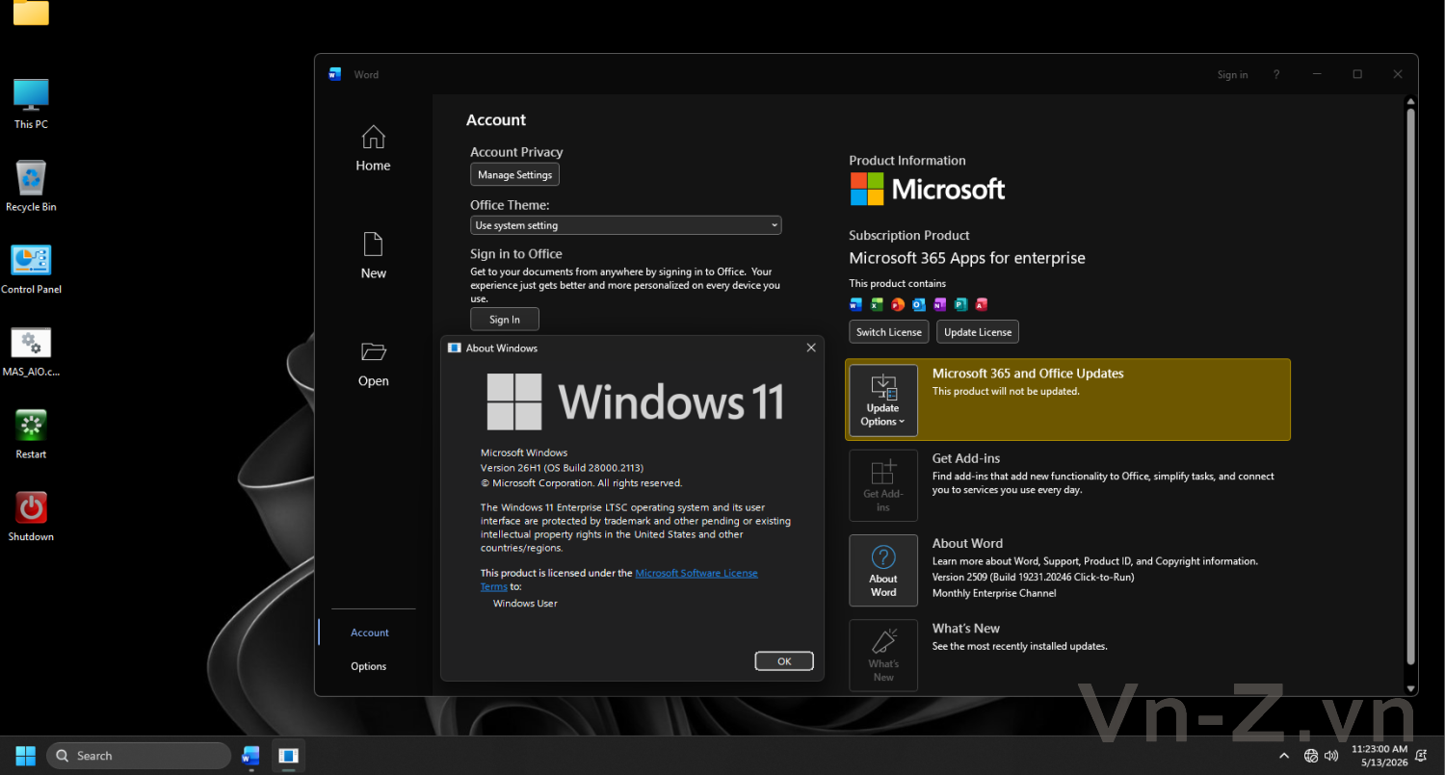Screen dimensions: 1445x775
Task: Close the About Windows dialog
Action: (811, 348)
